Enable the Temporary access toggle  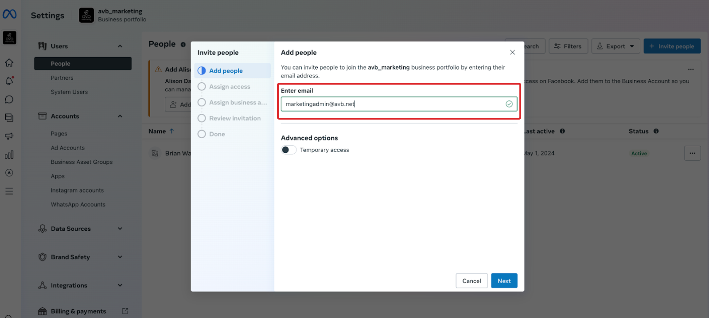pos(288,150)
